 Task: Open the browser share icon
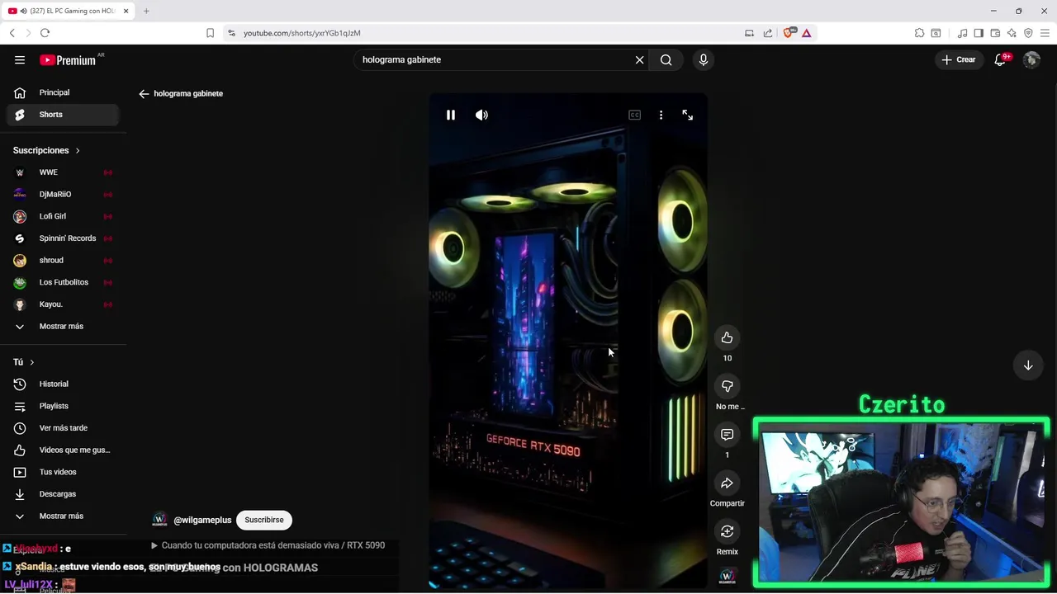[x=768, y=33]
